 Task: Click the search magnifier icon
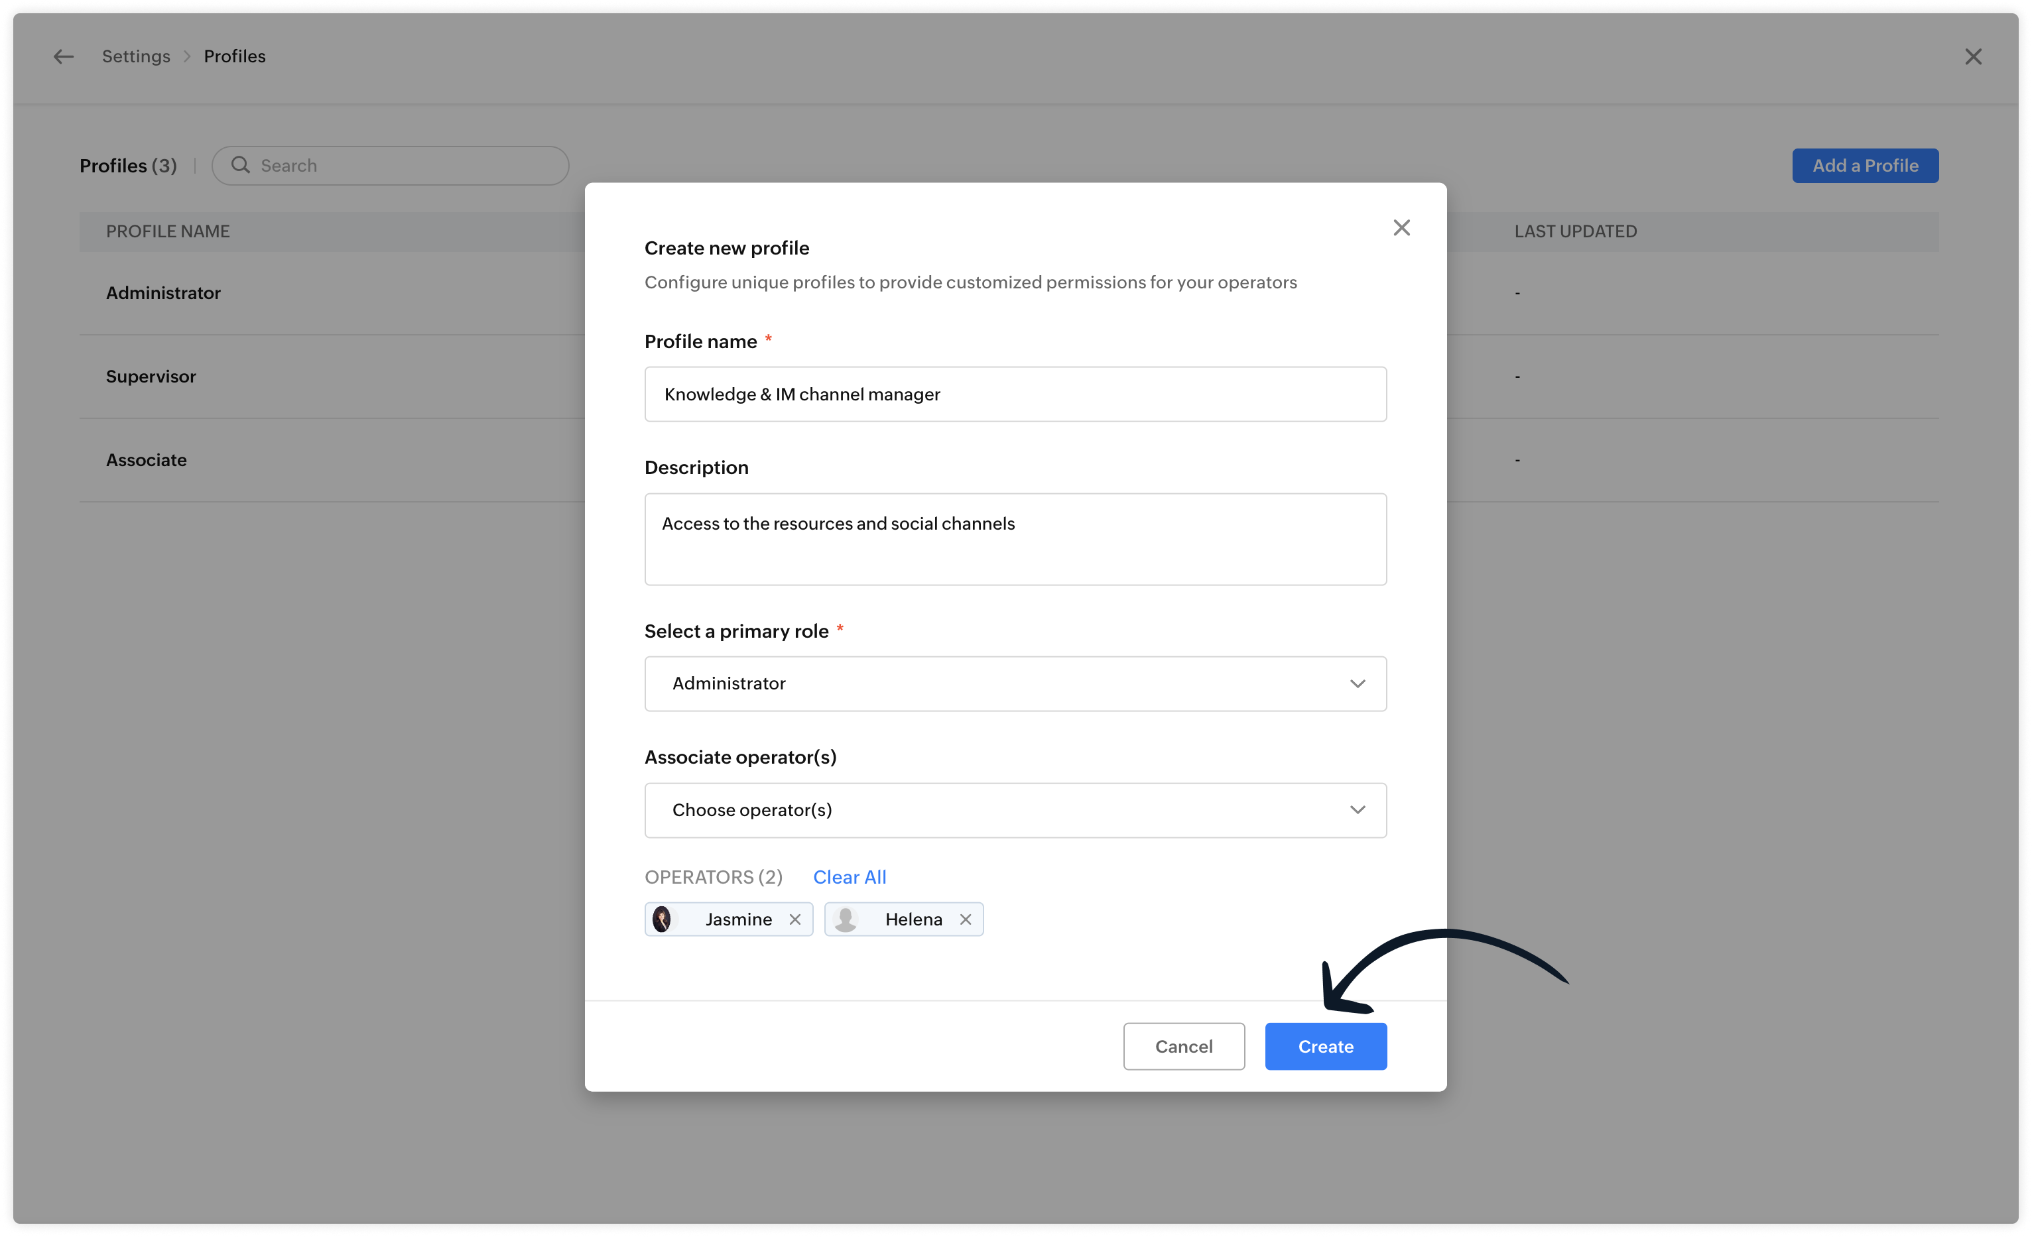point(240,165)
